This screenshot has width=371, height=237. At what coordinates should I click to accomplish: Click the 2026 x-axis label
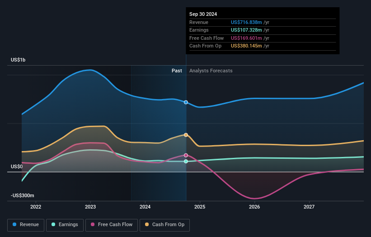pyautogui.click(x=254, y=207)
